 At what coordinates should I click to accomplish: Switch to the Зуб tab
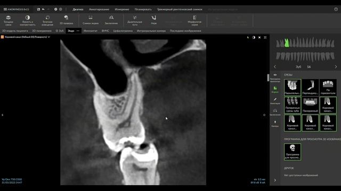[60, 31]
